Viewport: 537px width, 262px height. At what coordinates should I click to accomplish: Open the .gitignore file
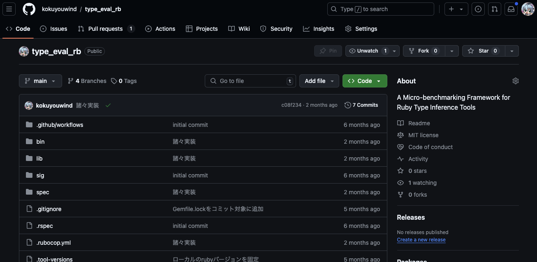[49, 209]
